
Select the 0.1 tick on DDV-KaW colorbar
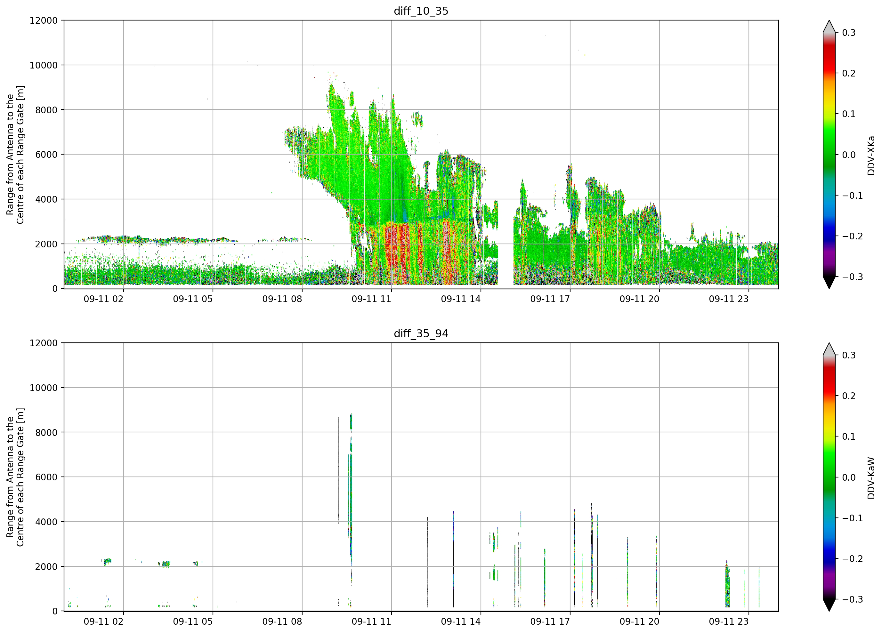849,437
